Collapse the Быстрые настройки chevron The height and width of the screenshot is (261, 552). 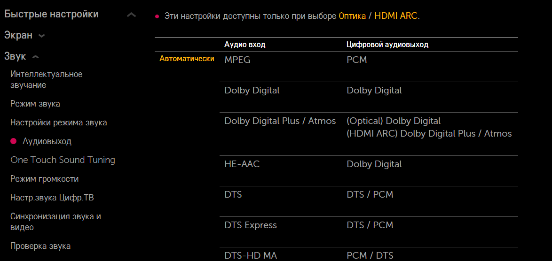pyautogui.click(x=132, y=15)
